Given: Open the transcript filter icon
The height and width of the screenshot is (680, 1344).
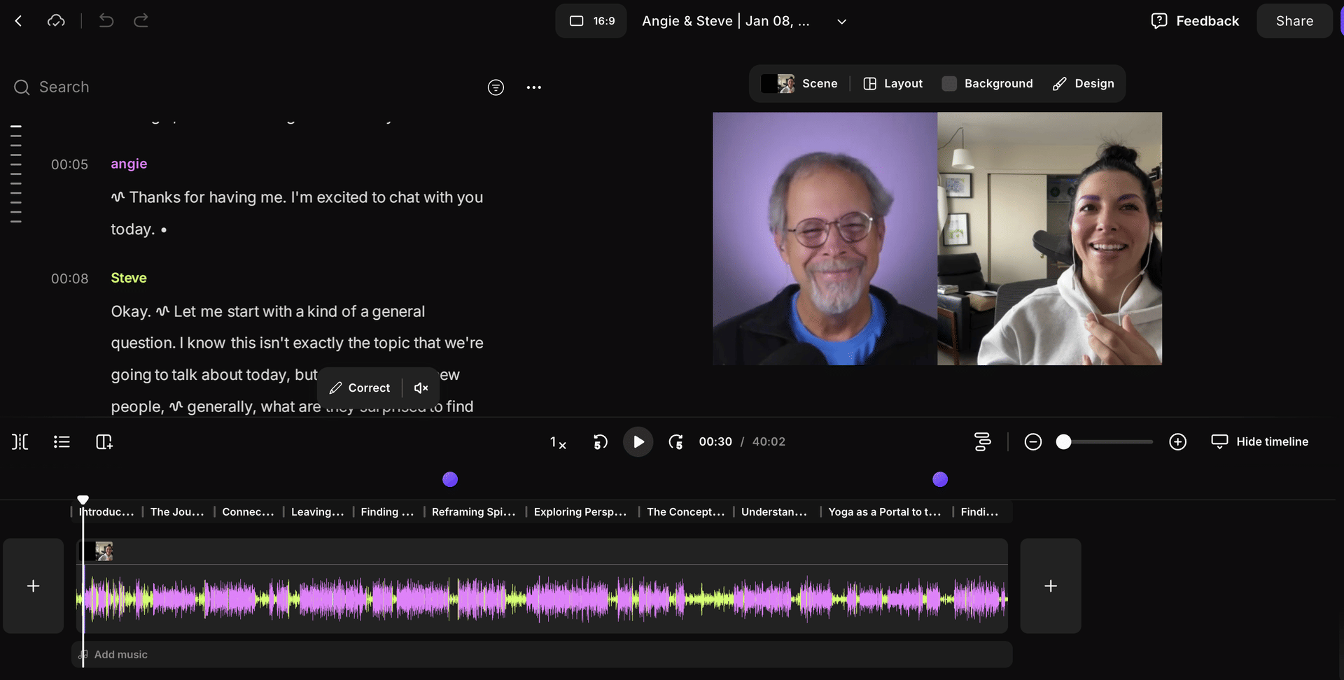Looking at the screenshot, I should (496, 87).
